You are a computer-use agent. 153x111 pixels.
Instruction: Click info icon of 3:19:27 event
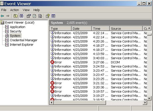point(52,95)
